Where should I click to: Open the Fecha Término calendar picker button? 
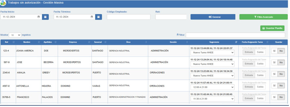[98, 17]
